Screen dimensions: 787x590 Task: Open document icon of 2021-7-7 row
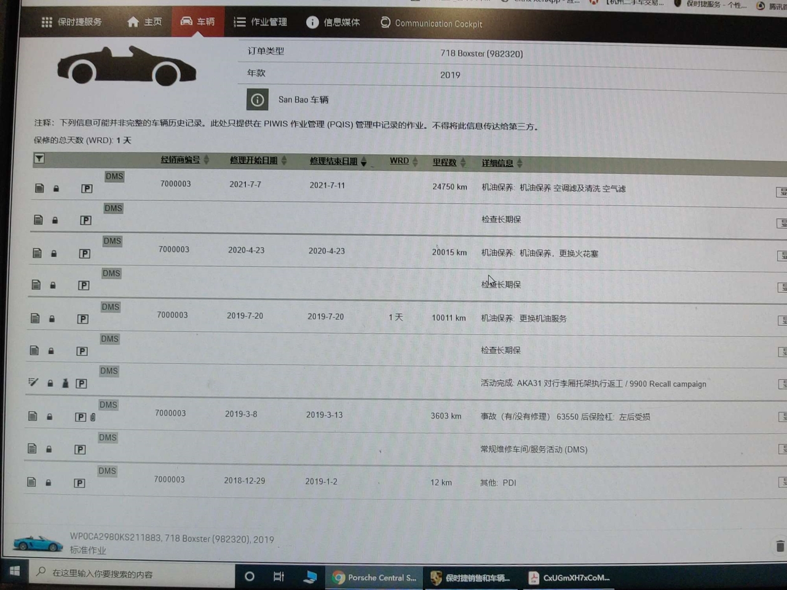39,188
